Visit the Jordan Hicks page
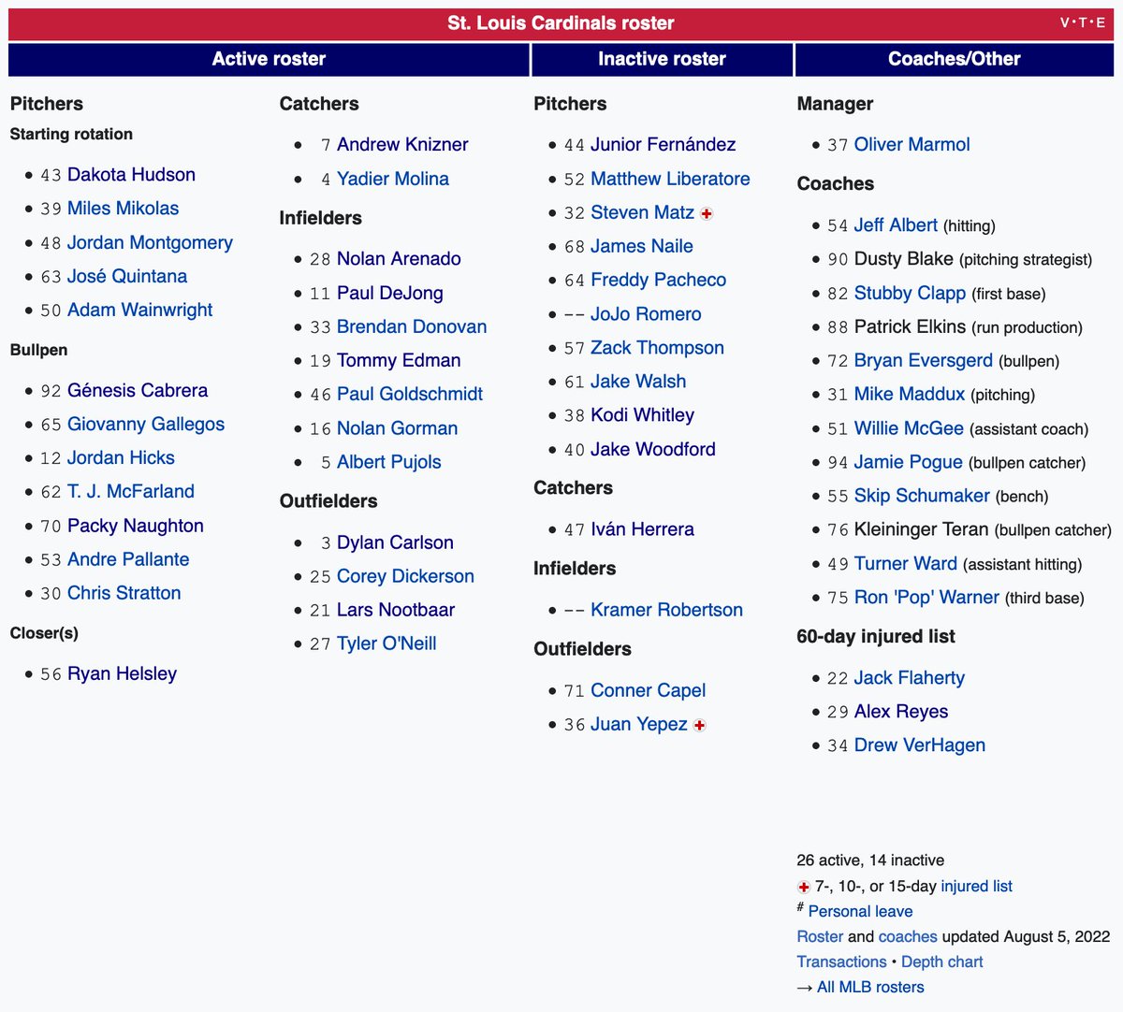The image size is (1123, 1012). [121, 458]
